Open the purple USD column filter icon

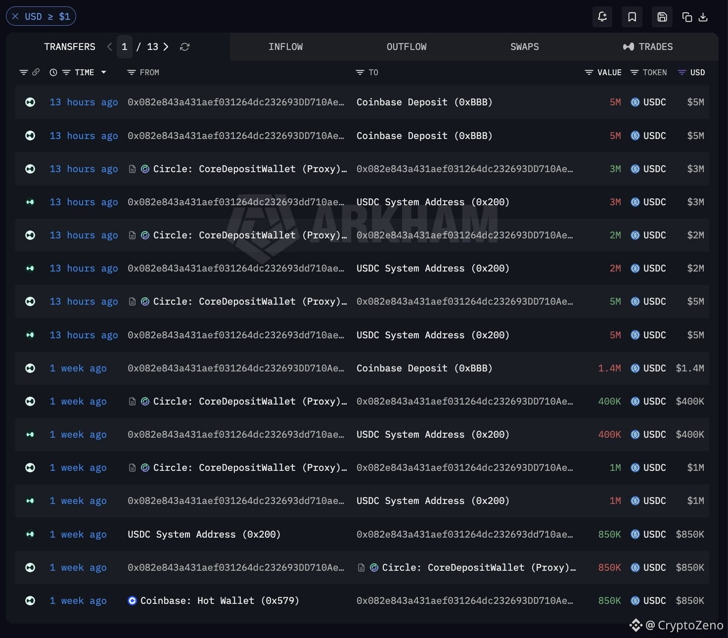pos(682,72)
